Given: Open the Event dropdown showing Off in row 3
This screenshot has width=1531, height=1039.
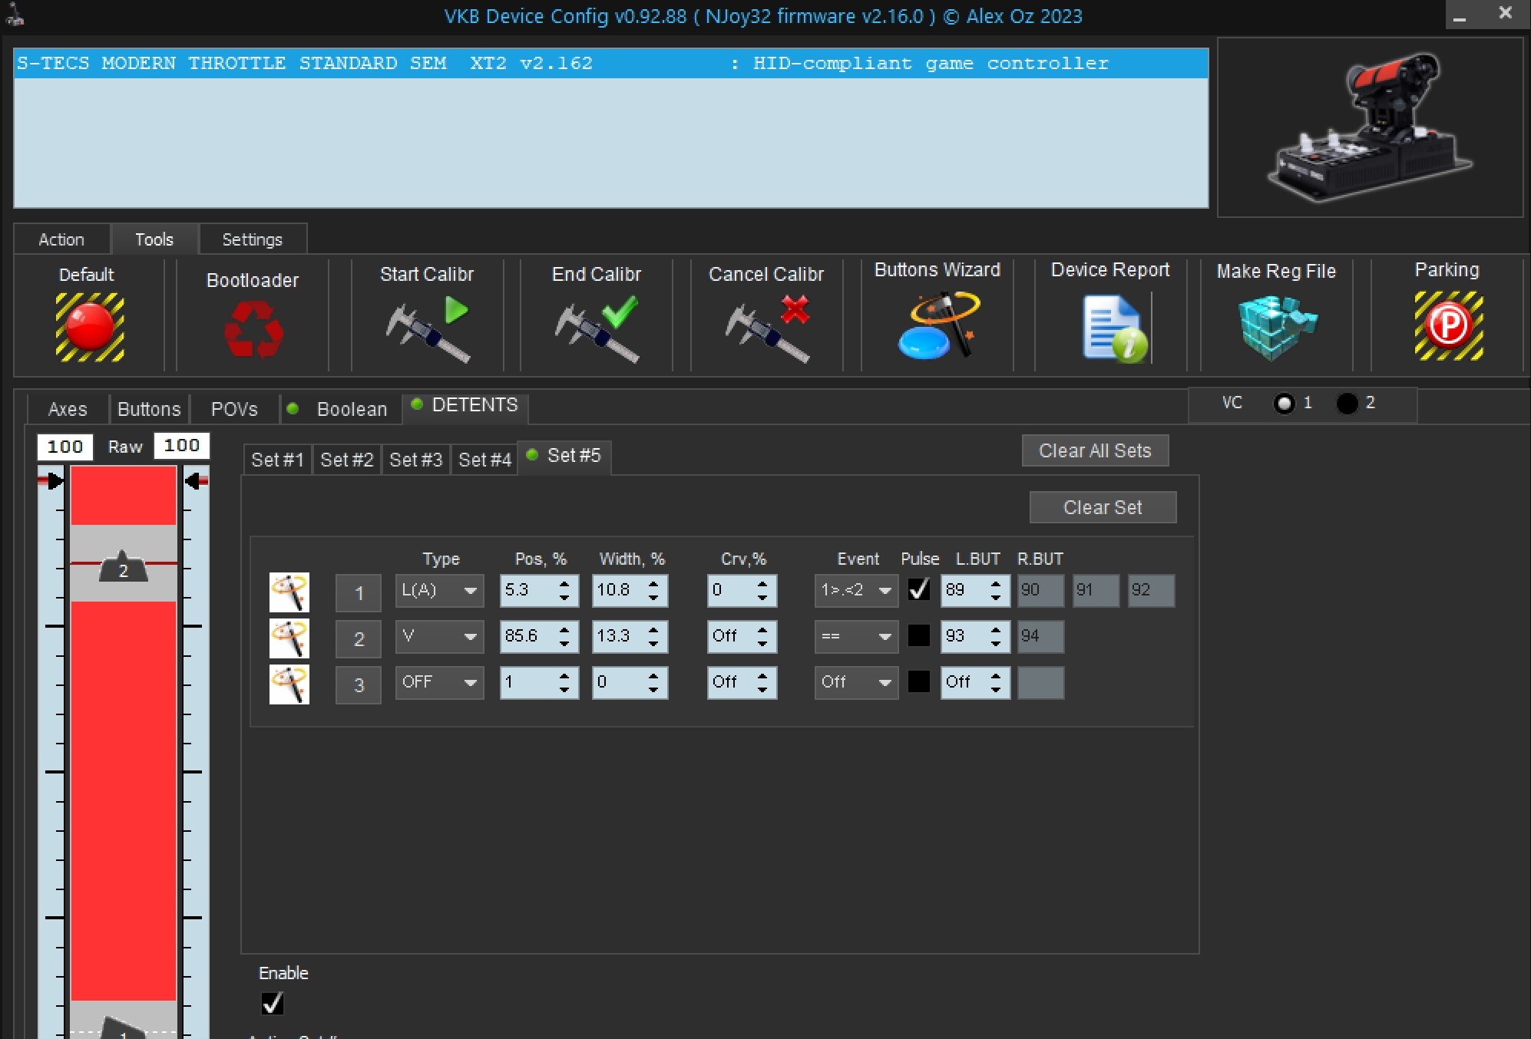Looking at the screenshot, I should [857, 682].
